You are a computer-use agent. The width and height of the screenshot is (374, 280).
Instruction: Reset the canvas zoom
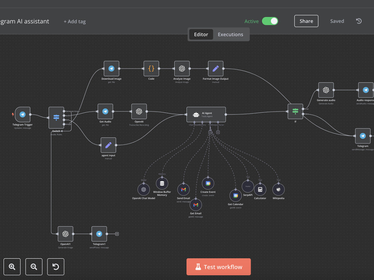pyautogui.click(x=56, y=267)
